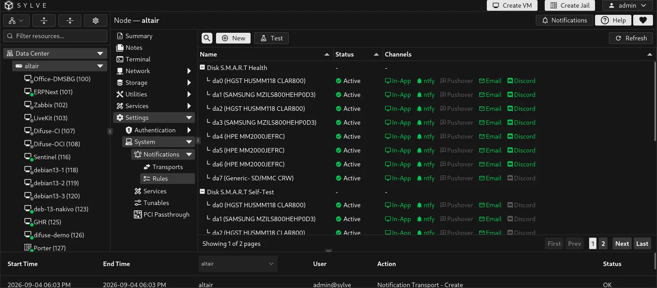Go to page 2 of the rules
Screen dimensions: 657x288
point(603,244)
